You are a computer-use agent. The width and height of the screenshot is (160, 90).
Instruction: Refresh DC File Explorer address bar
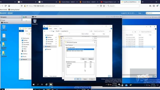(x=92, y=31)
